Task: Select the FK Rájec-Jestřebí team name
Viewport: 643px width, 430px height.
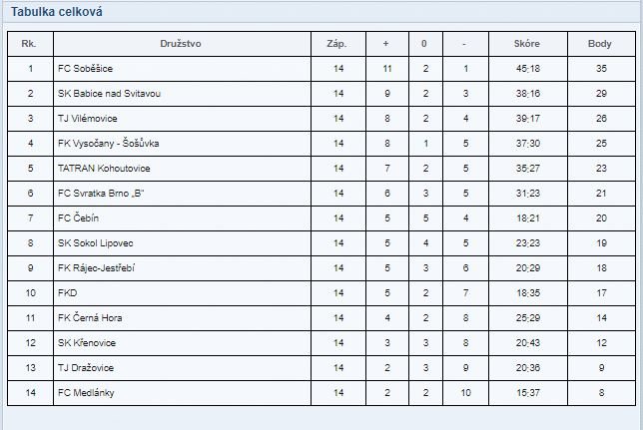Action: (96, 268)
